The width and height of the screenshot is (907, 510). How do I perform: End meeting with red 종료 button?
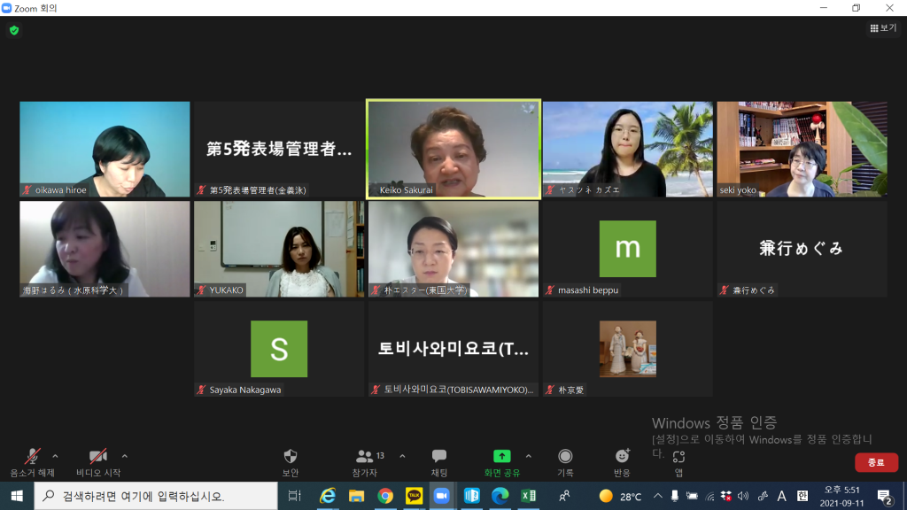(876, 462)
